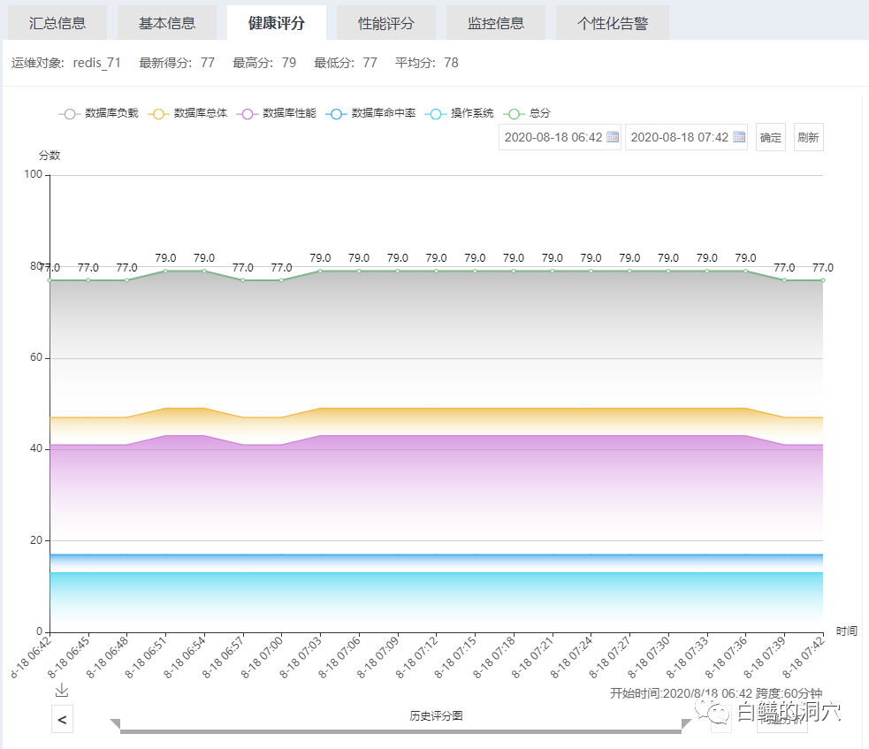Toggle 数据库总体 legend series
869x749 pixels.
[x=188, y=113]
